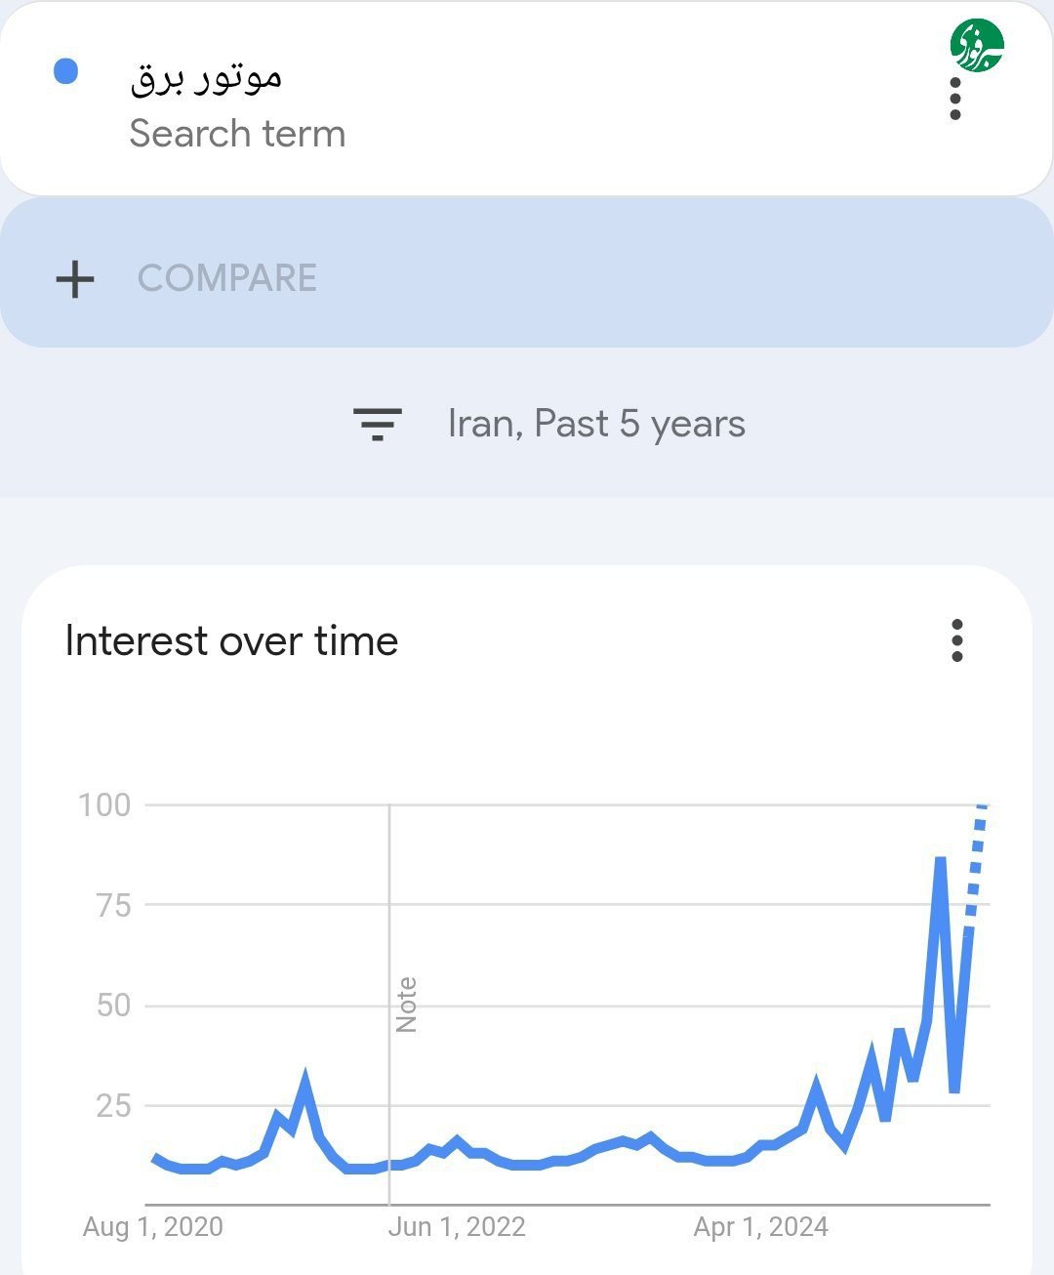
Task: Click the Interest over time heading
Action: click(x=231, y=641)
